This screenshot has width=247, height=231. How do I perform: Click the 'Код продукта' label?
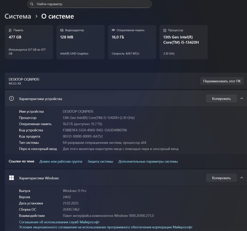pyautogui.click(x=29, y=136)
